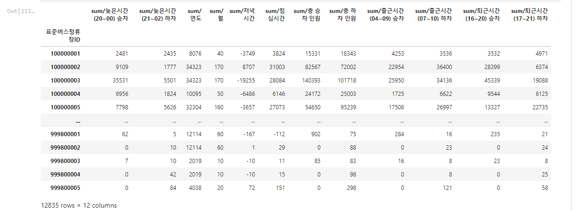
Task: Click cell value 45339
Action: (493, 80)
